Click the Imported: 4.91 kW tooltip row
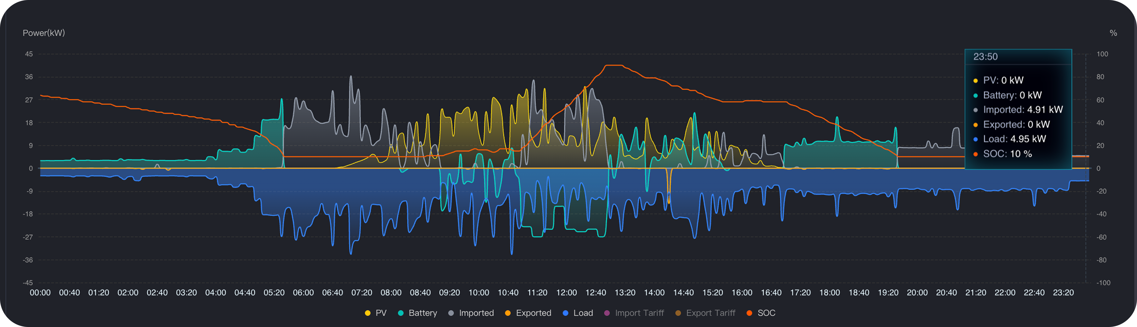 pyautogui.click(x=1018, y=110)
